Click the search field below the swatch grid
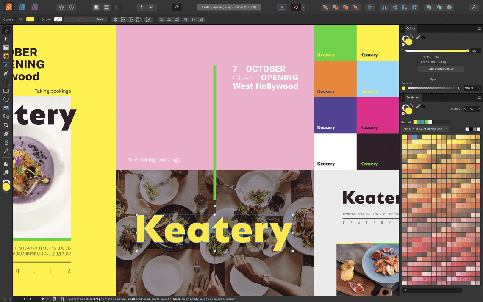The width and height of the screenshot is (483, 302). tap(432, 290)
